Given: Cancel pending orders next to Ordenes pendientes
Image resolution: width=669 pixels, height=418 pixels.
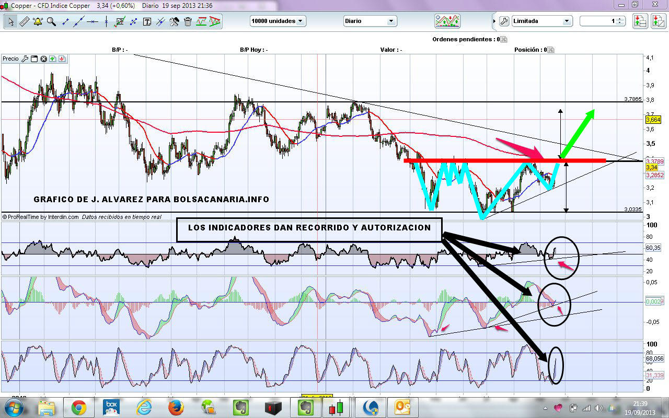Looking at the screenshot, I should coord(504,40).
